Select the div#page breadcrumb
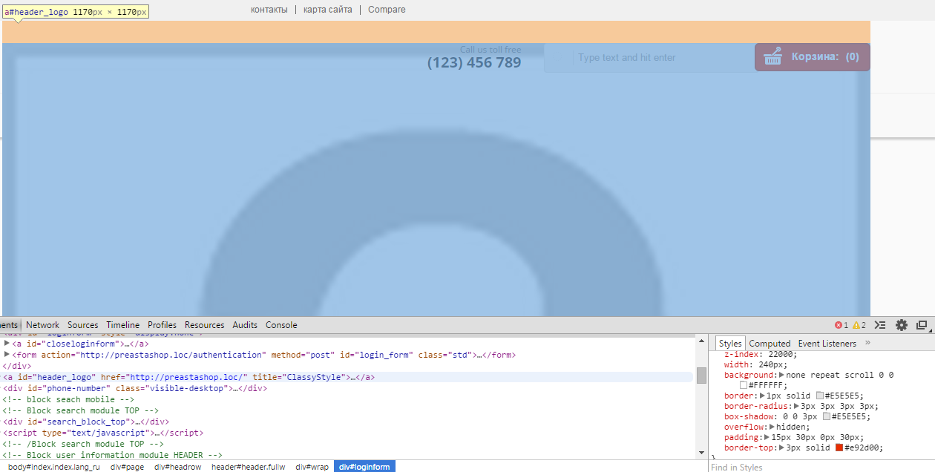The height and width of the screenshot is (472, 935). [127, 467]
